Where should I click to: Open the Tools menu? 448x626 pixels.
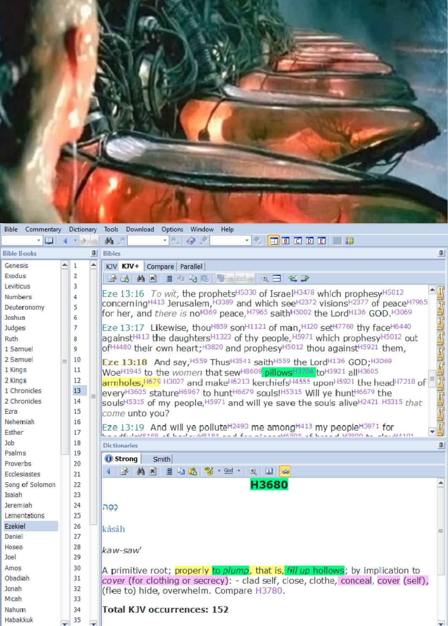[111, 229]
